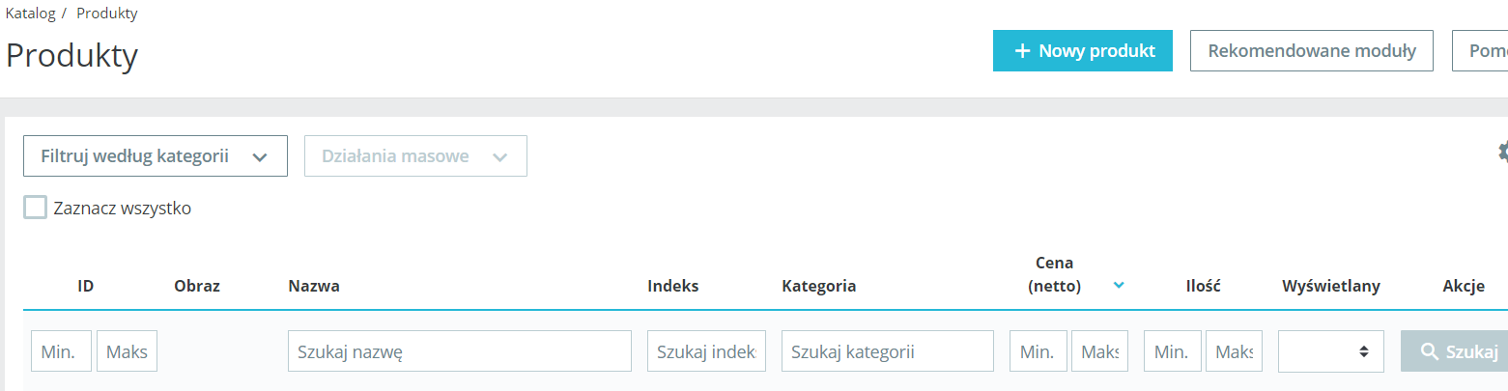Tick the Zaznacz wszystko checkbox
This screenshot has width=1508, height=391.
[36, 208]
